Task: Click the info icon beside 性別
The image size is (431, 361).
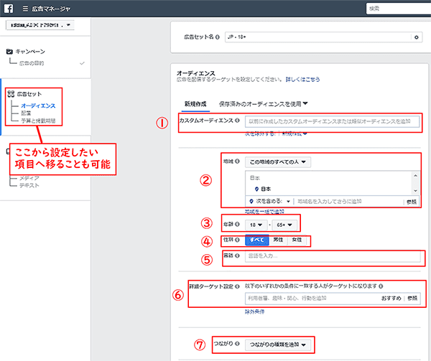Action: [237, 240]
